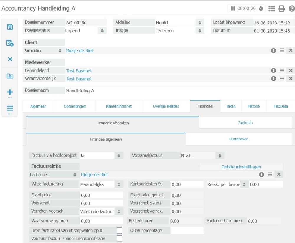Open the Dossierstatus dropdown
This screenshot has width=295, height=243.
tap(102, 31)
